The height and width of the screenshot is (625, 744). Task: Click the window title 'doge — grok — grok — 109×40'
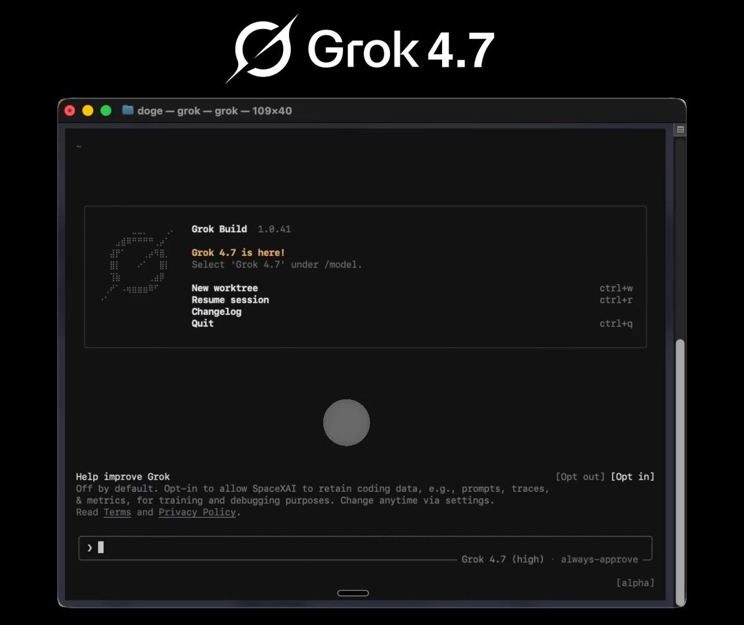coord(215,111)
